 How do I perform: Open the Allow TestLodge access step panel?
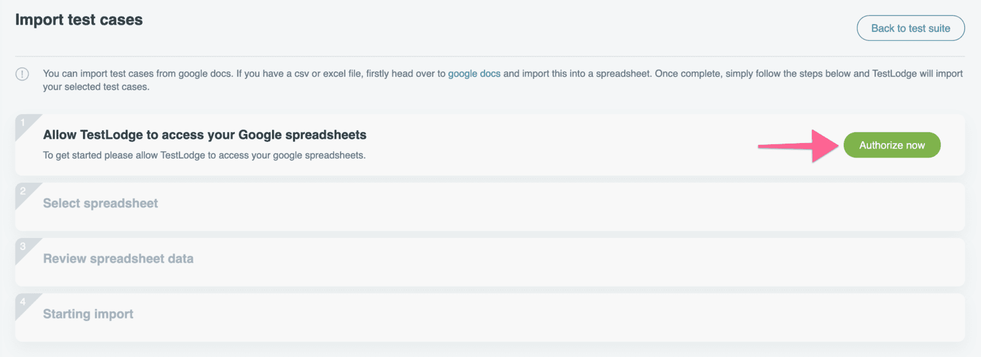click(204, 135)
